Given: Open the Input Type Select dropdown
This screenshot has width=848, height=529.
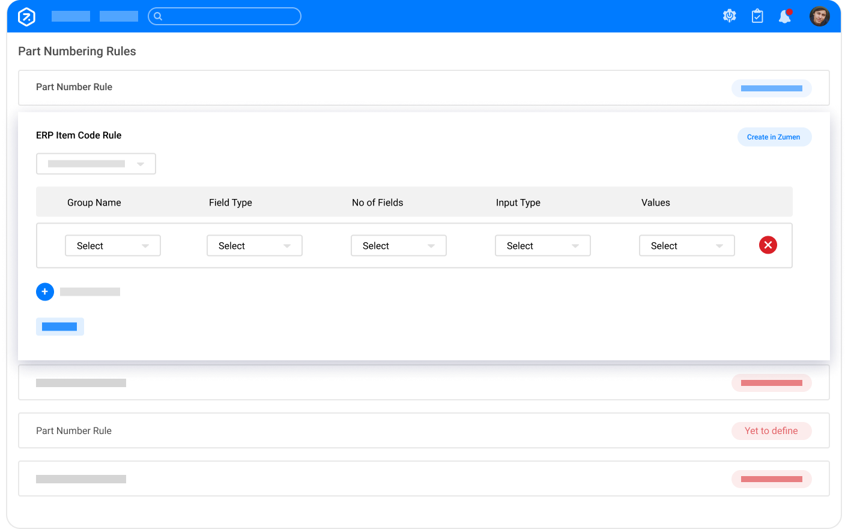Looking at the screenshot, I should [x=543, y=245].
